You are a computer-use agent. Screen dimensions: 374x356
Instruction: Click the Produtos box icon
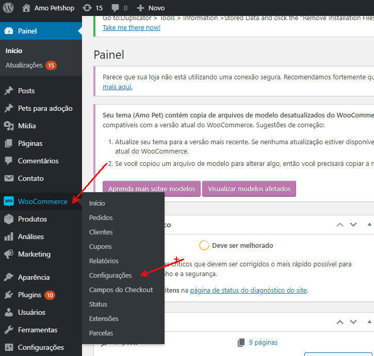click(x=9, y=219)
